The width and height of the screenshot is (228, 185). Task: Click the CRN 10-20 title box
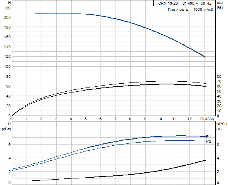(184, 3)
